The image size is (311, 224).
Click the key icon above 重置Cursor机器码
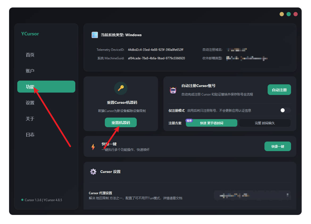[x=121, y=88]
